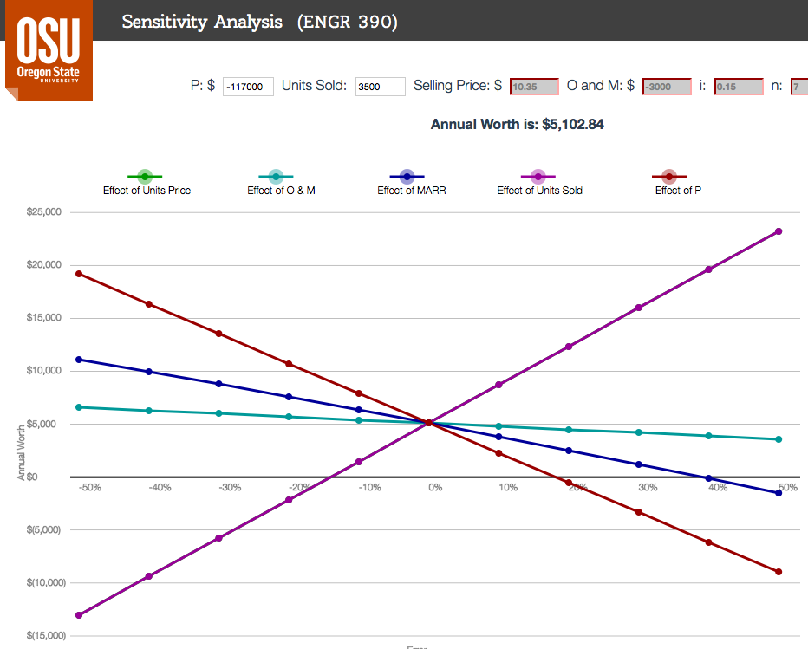Click the Selling Price field showing 10.35
This screenshot has width=808, height=649.
(x=536, y=86)
